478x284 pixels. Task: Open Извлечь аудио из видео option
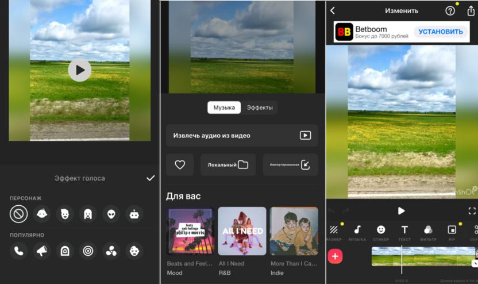click(242, 136)
